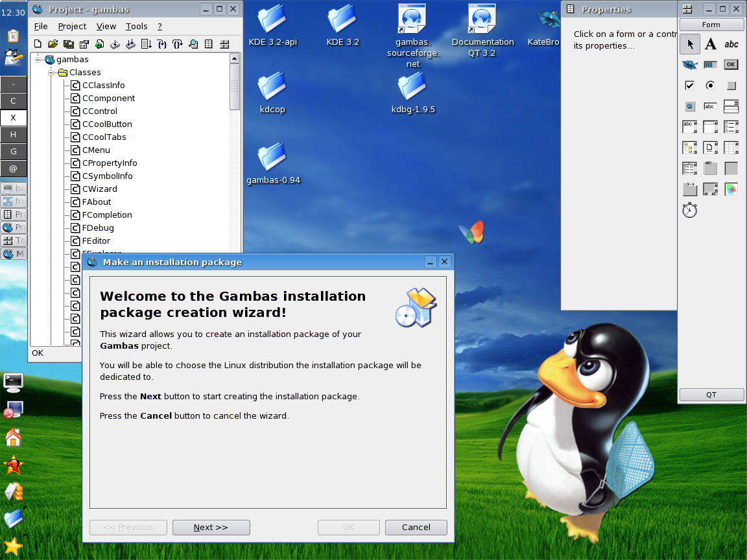Select the ComboBox control in toolbox
The width and height of the screenshot is (747, 560).
click(x=731, y=106)
